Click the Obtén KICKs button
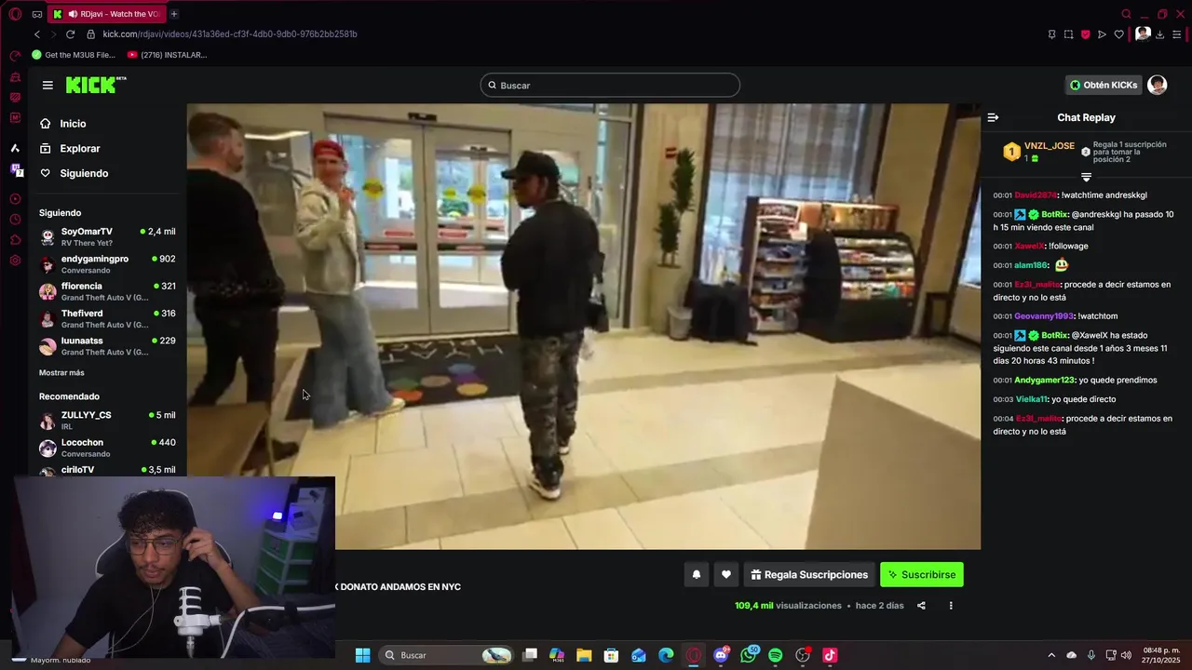The width and height of the screenshot is (1192, 670). (x=1104, y=85)
